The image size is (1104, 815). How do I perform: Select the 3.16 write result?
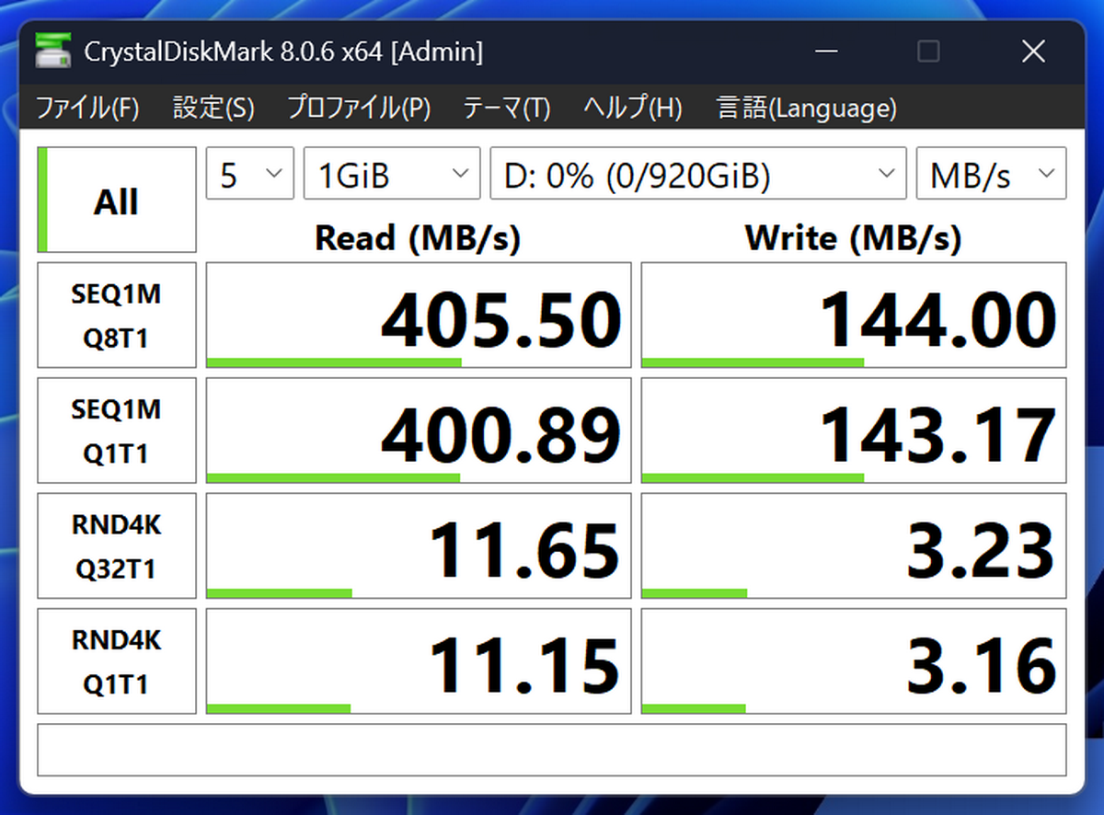tap(854, 660)
